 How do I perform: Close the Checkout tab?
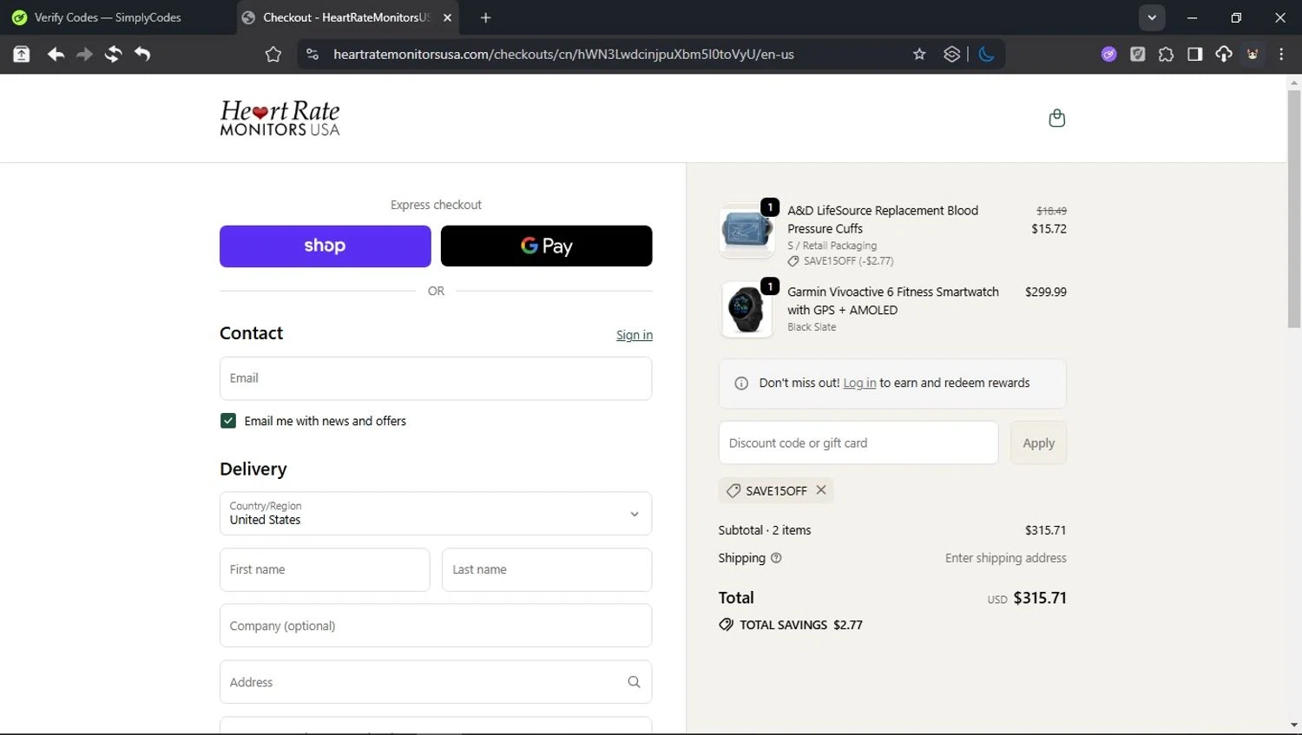pyautogui.click(x=447, y=17)
